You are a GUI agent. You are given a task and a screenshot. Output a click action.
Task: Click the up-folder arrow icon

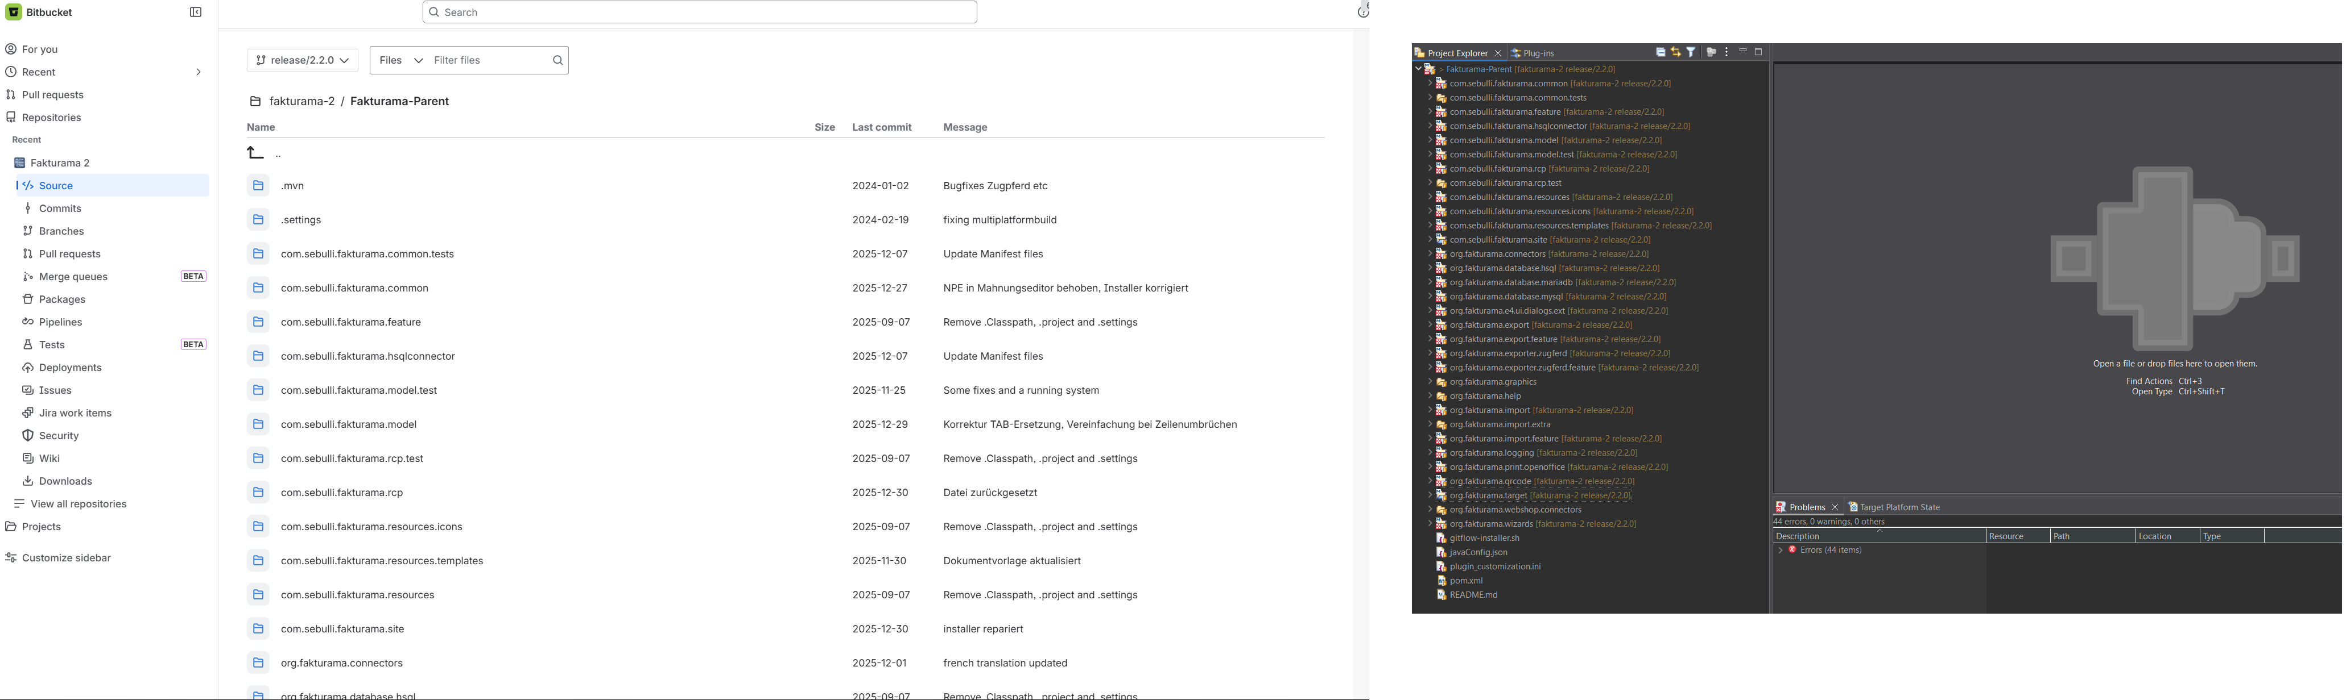255,153
